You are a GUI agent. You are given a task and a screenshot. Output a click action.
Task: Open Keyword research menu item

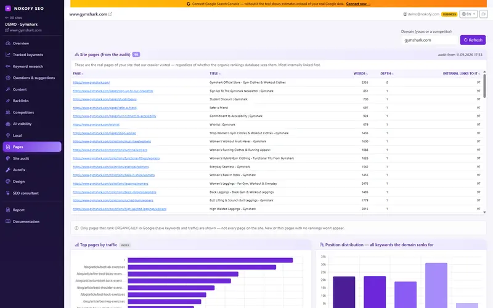[32, 67]
